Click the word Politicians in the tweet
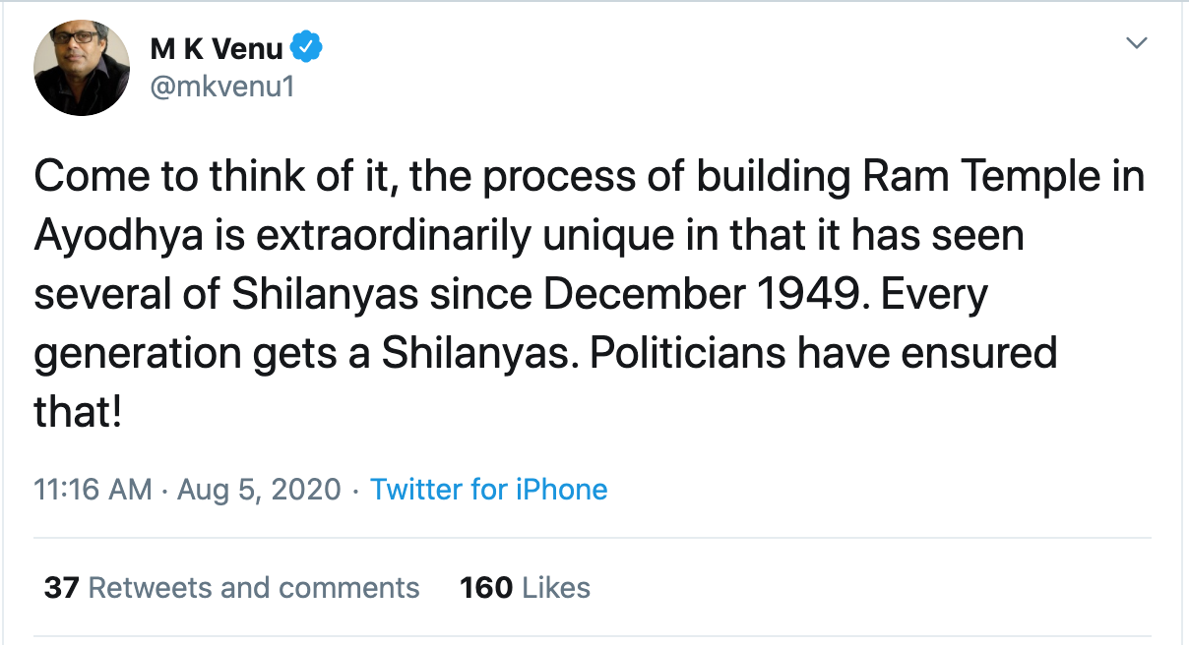Viewport: 1189px width, 645px height. click(687, 352)
